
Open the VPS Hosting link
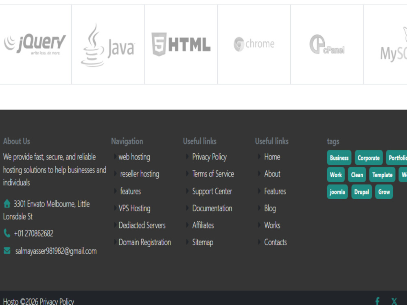[134, 208]
